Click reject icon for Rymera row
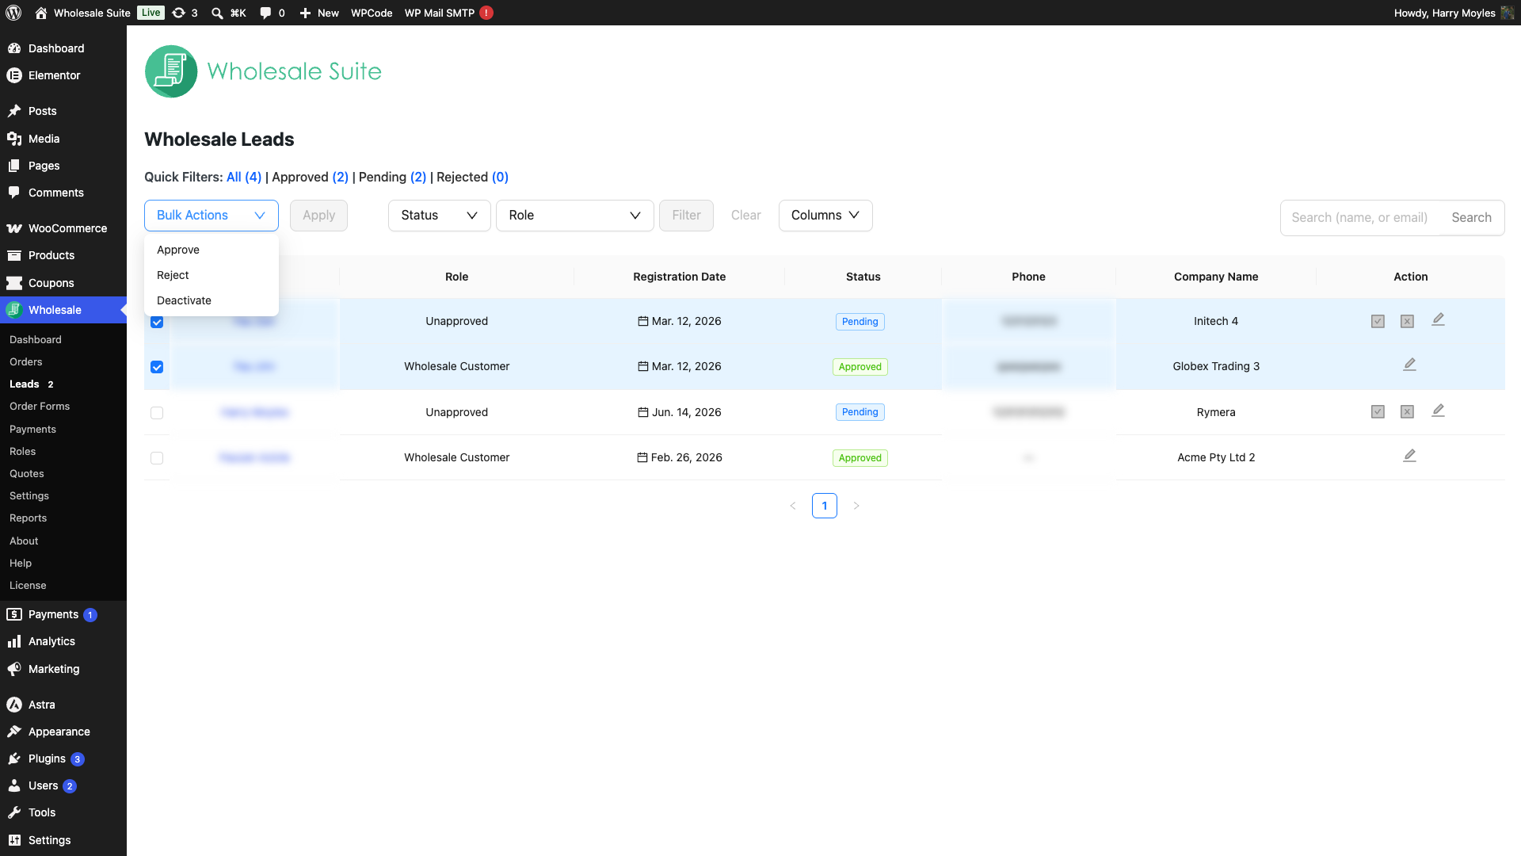 coord(1407,411)
